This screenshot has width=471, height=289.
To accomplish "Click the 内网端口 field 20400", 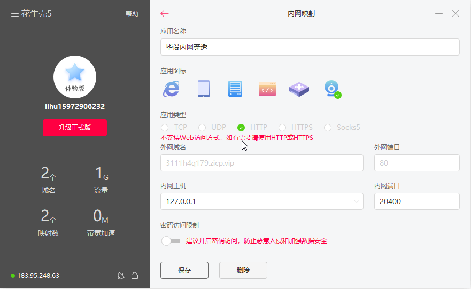I will (x=417, y=201).
